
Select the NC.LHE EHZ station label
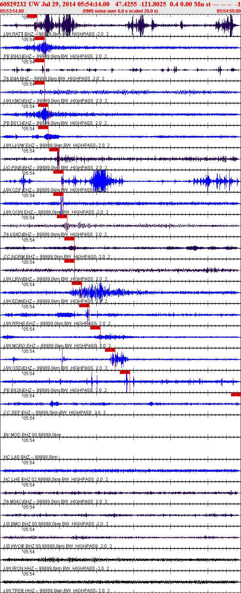click(56, 479)
